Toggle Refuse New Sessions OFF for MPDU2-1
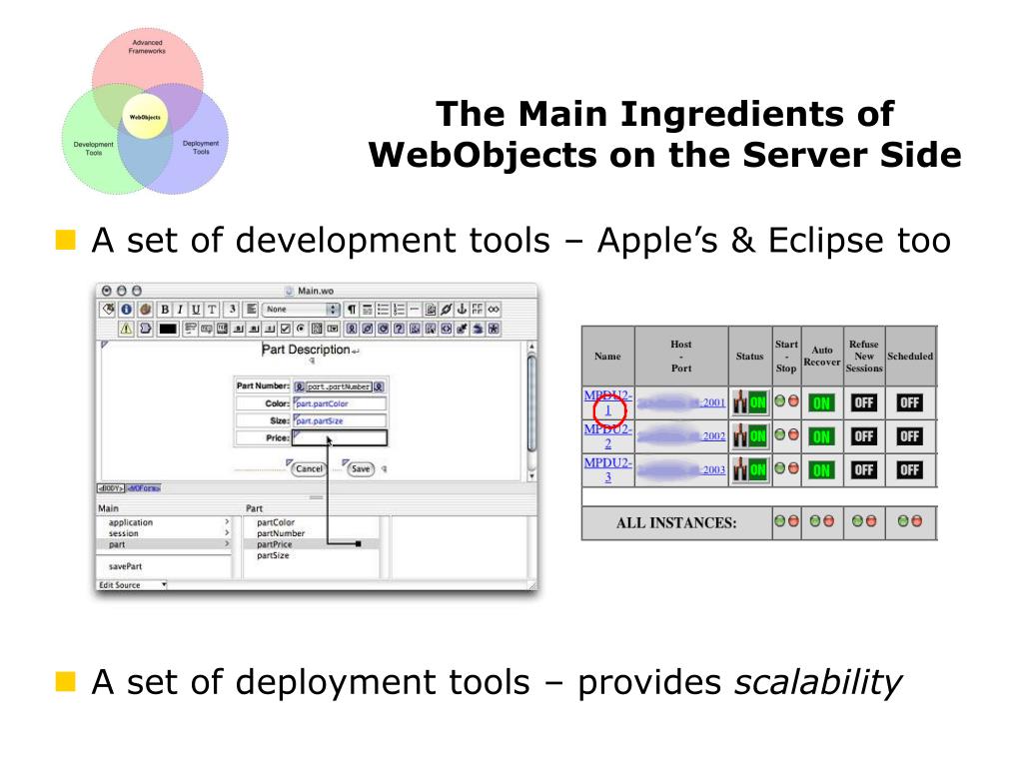 click(864, 402)
